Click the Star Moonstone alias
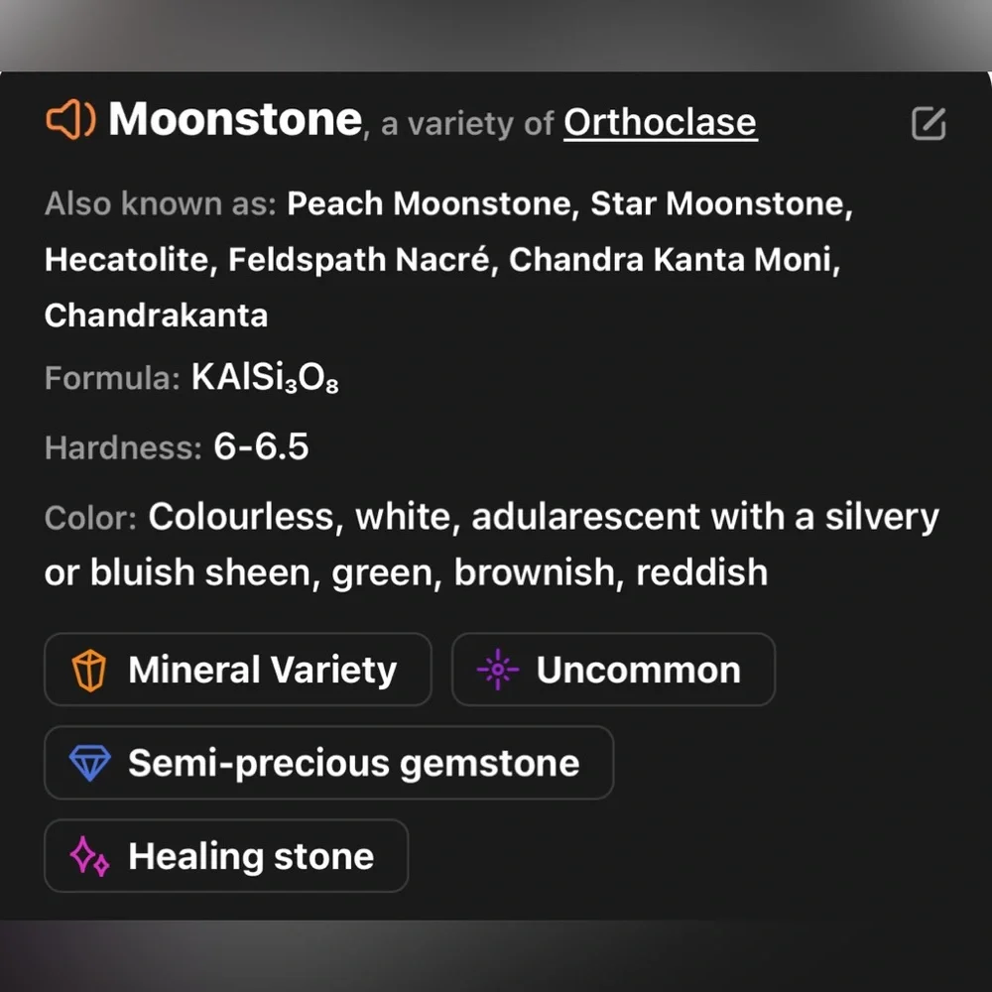Screen dimensions: 992x992 click(x=717, y=204)
